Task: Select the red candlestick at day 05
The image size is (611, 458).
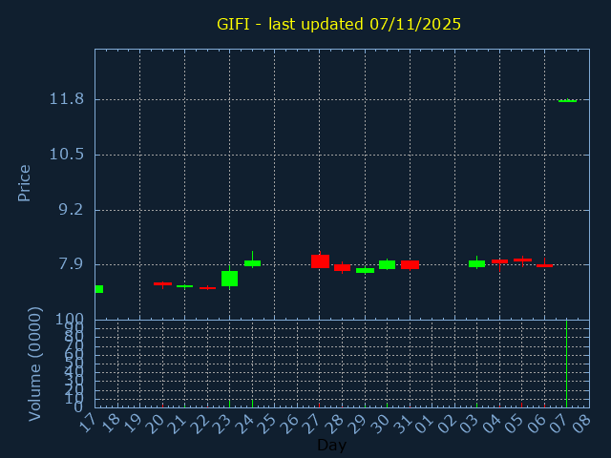Action: click(x=522, y=260)
